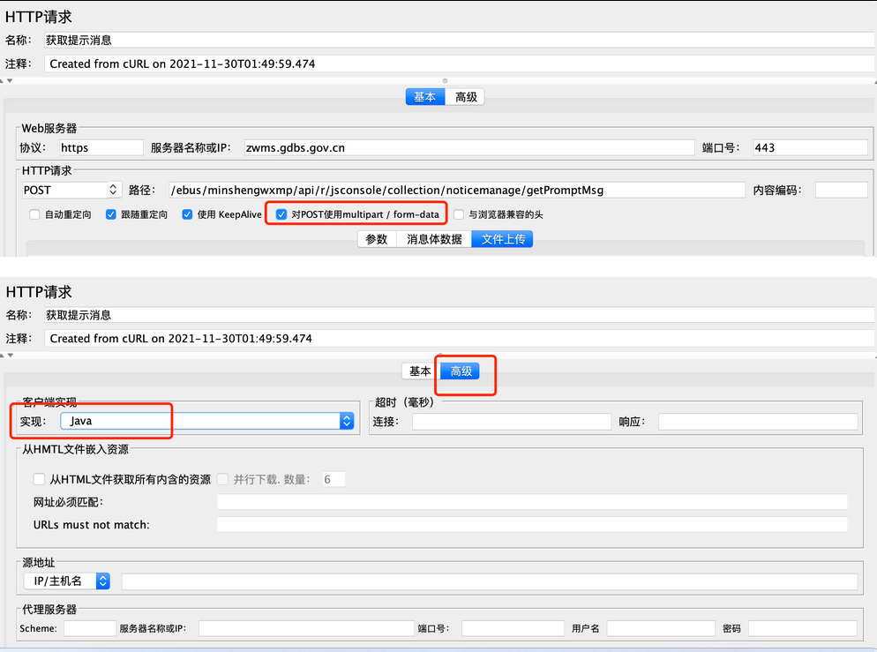Click the 名称 field in lower panel
877x652 pixels.
[x=459, y=315]
